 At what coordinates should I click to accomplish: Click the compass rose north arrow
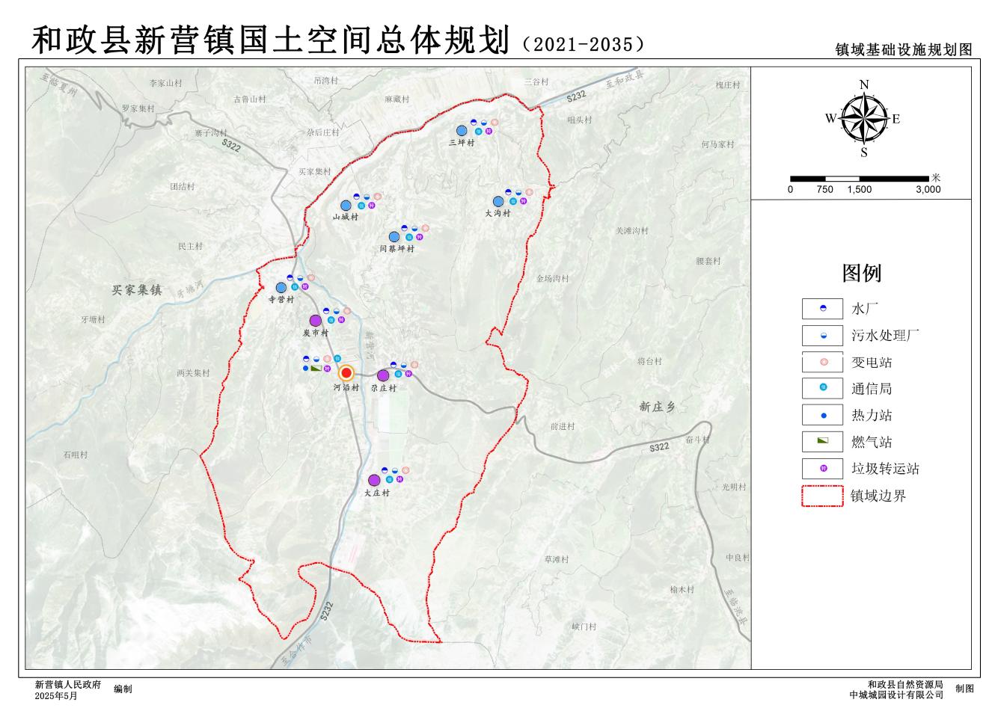pyautogui.click(x=864, y=118)
